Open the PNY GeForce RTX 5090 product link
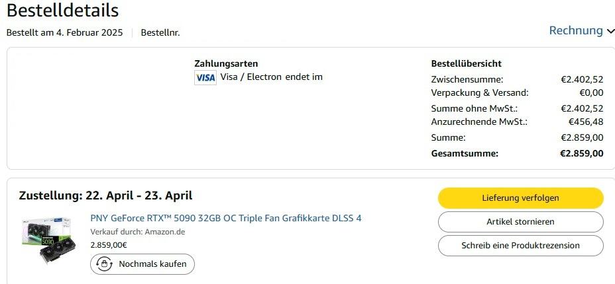Viewport: 615px width, 284px height. coord(225,218)
